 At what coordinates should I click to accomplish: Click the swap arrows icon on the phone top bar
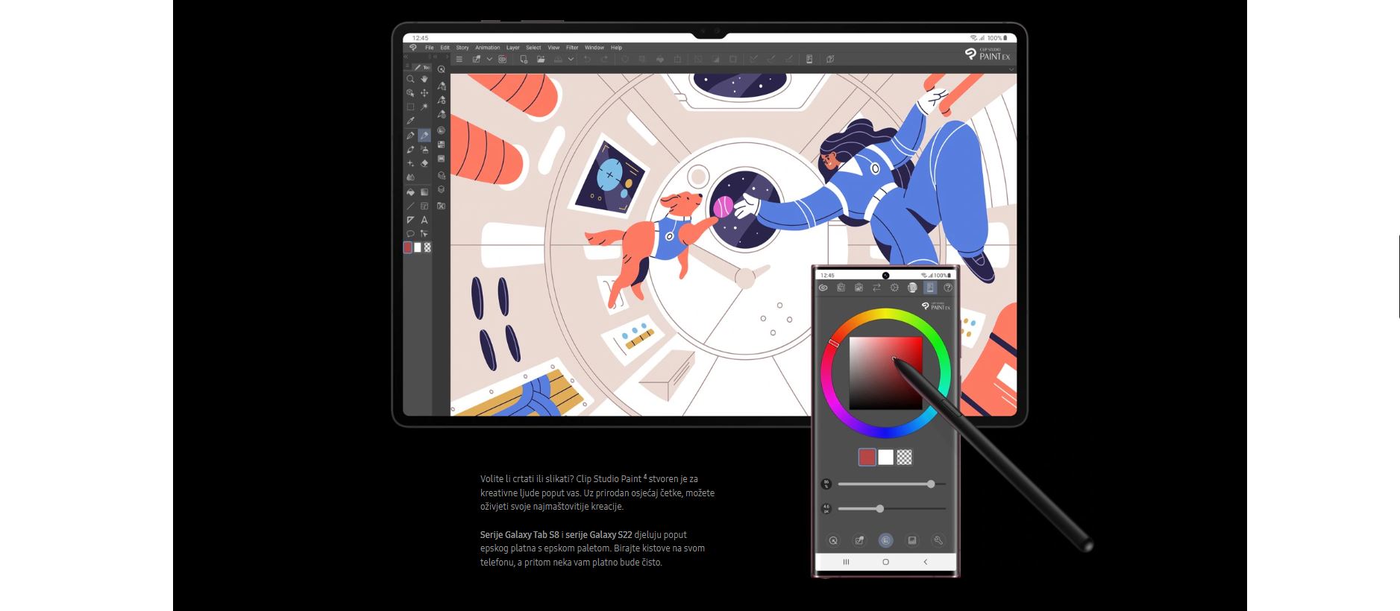[x=877, y=287]
